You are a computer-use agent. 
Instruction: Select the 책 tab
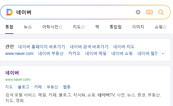[x=97, y=27]
